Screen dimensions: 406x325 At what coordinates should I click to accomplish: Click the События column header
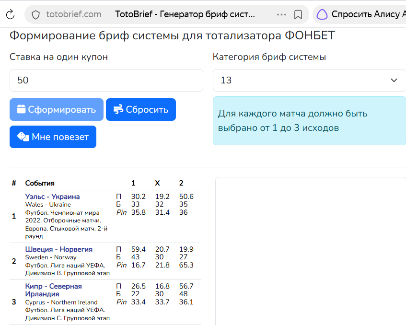tap(40, 183)
